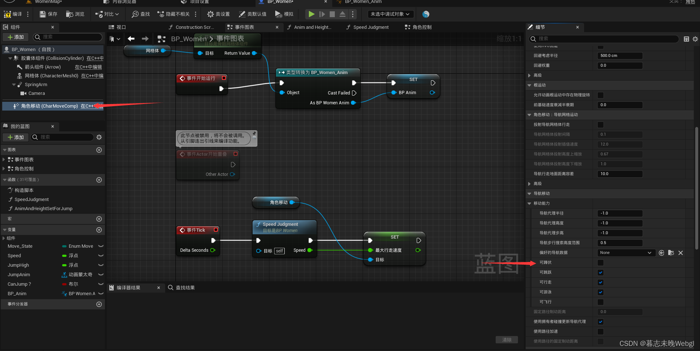Image resolution: width=700 pixels, height=351 pixels.
Task: Add event dispatcher with plus in 事件分发器
Action: click(99, 304)
